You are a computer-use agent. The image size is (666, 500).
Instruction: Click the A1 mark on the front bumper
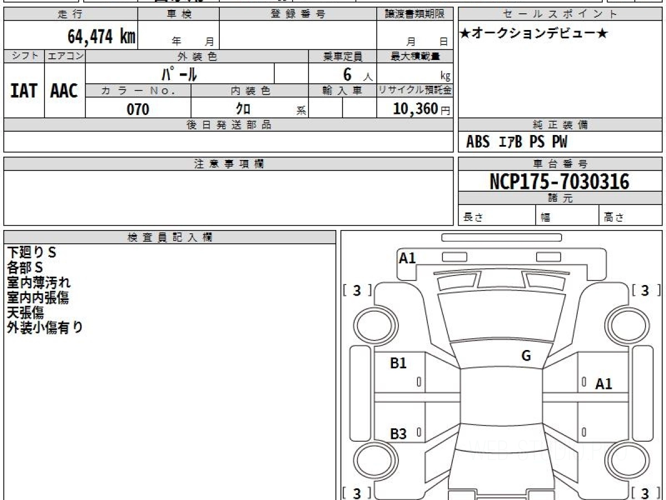pos(407,258)
